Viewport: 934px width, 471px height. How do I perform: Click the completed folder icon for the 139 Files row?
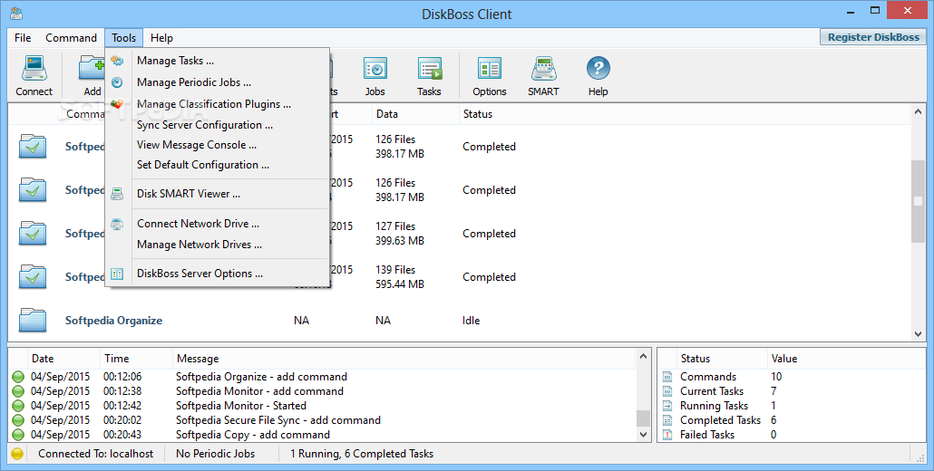pyautogui.click(x=33, y=276)
